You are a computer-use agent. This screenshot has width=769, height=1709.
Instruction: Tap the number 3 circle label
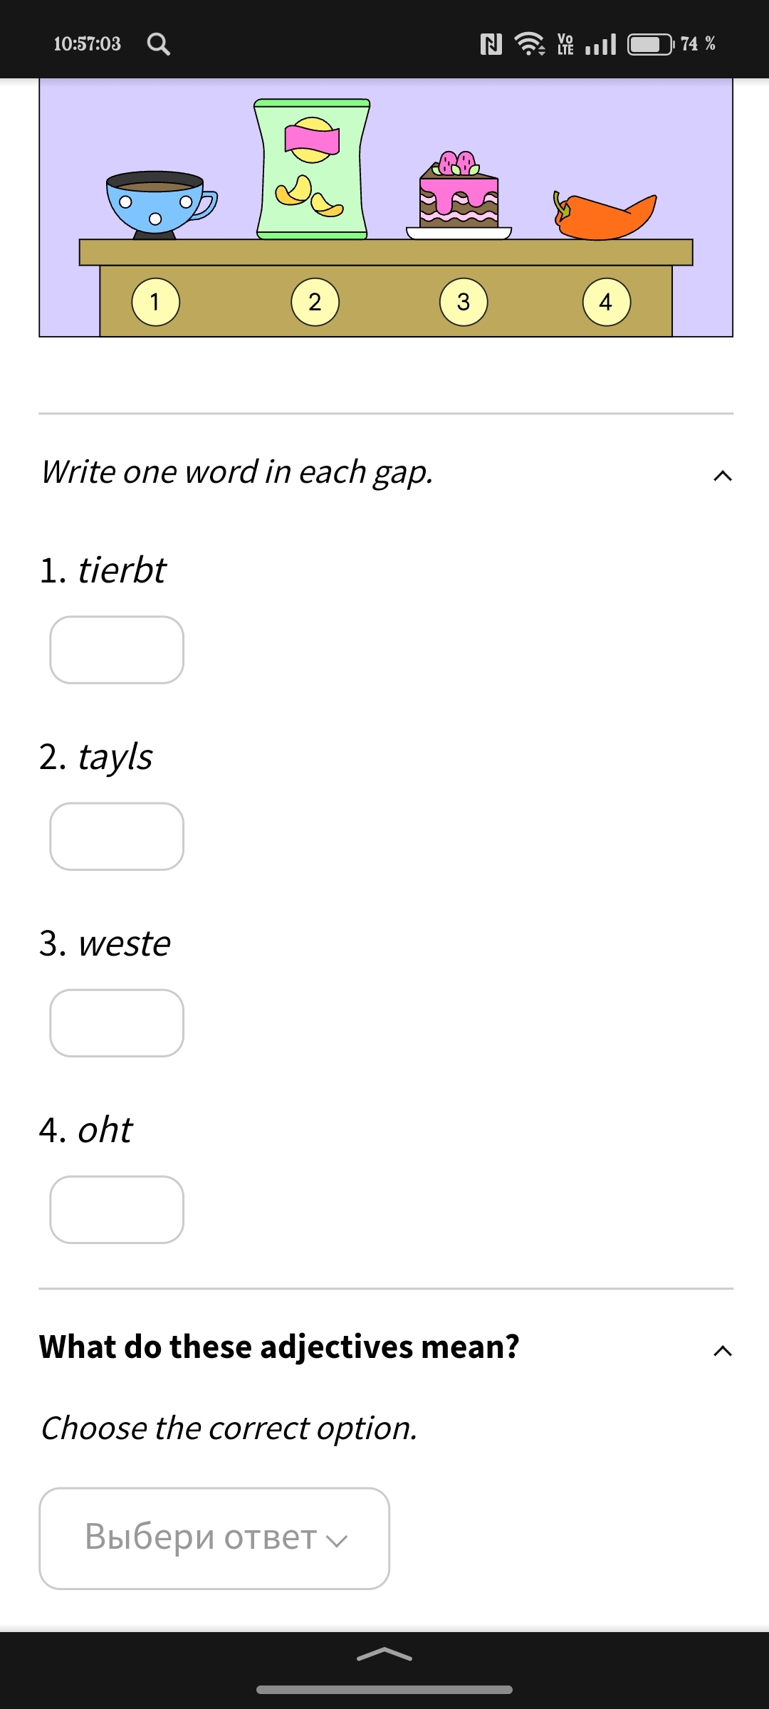(x=464, y=302)
